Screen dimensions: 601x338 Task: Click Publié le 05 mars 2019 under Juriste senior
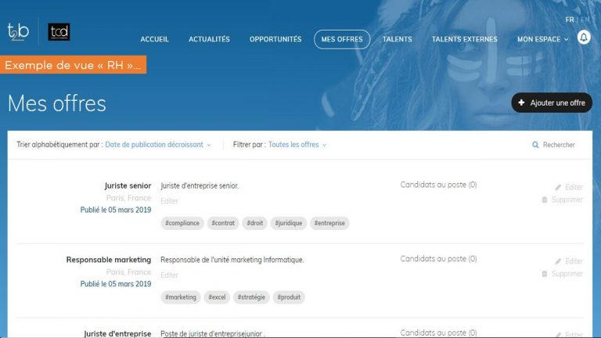116,210
